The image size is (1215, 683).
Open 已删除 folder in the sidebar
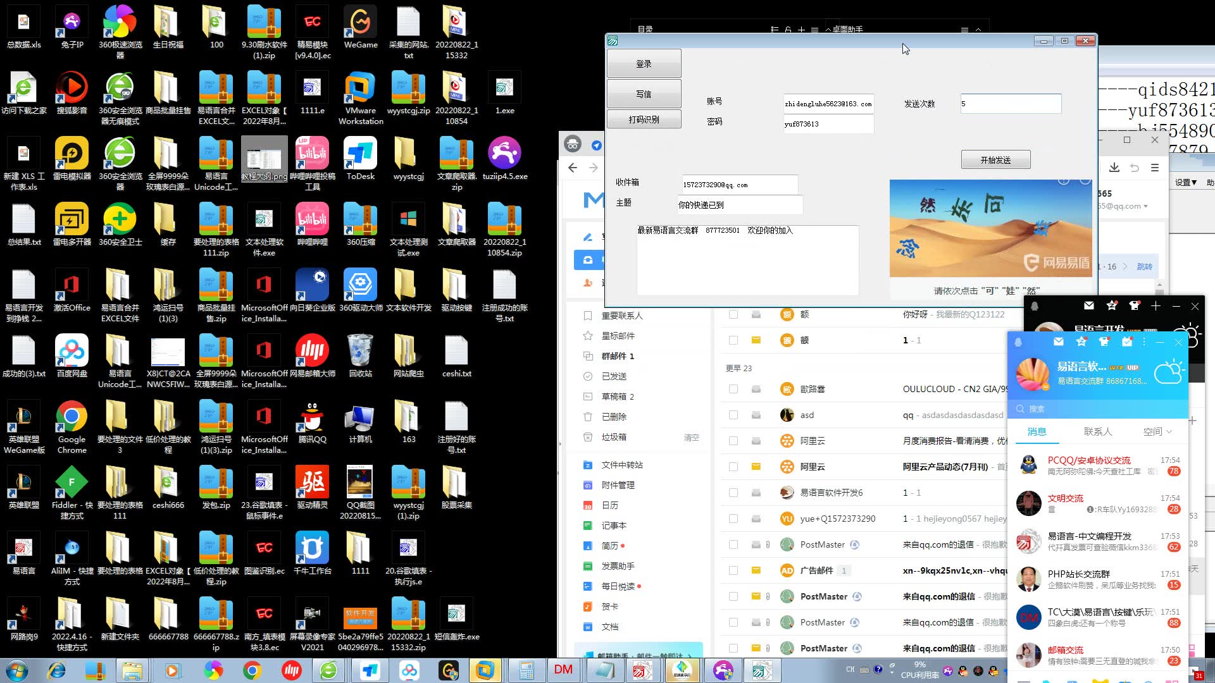coord(614,417)
